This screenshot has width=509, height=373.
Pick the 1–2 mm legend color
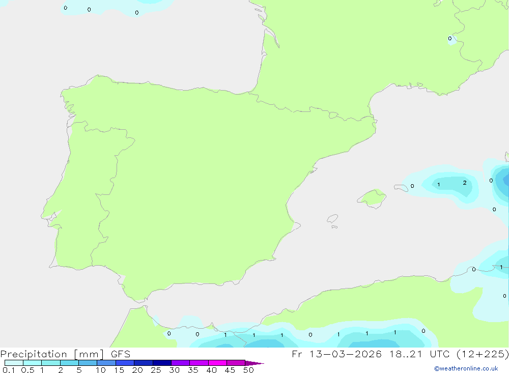pyautogui.click(x=50, y=363)
